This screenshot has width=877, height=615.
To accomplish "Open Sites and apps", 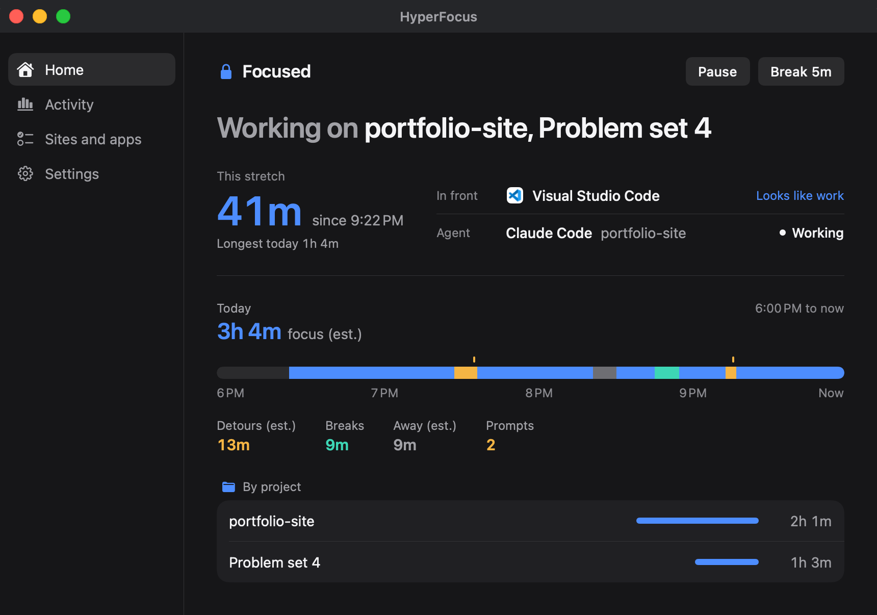I will [x=92, y=139].
